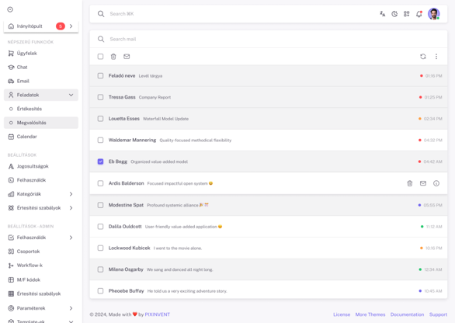Open the Workflow-k menu item

(41, 266)
